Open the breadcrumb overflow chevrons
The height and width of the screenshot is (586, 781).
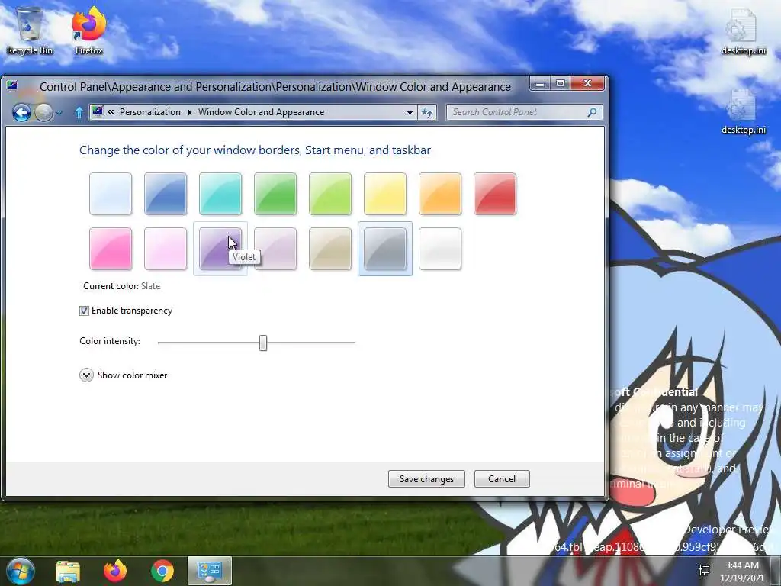click(111, 112)
